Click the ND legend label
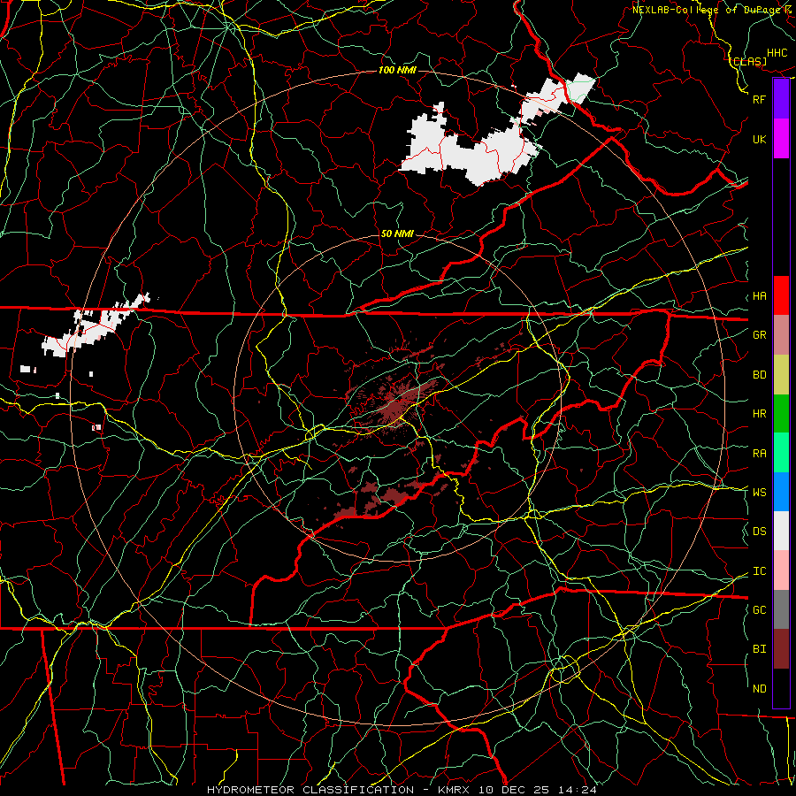 (760, 688)
